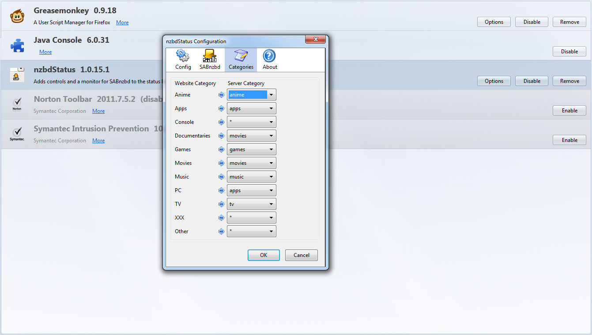Click the blue arrow icon beside Anime

coord(222,95)
